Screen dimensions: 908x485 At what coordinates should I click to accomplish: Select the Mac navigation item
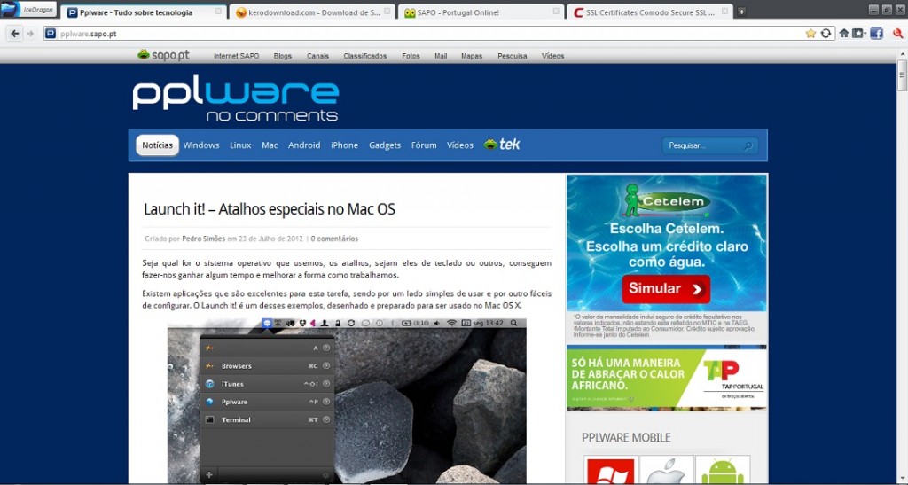coord(270,145)
